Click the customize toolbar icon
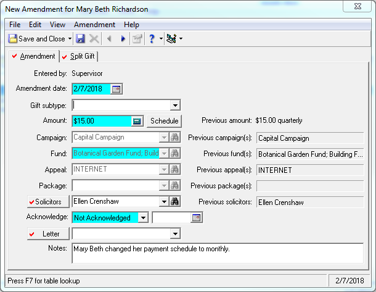 pos(172,38)
